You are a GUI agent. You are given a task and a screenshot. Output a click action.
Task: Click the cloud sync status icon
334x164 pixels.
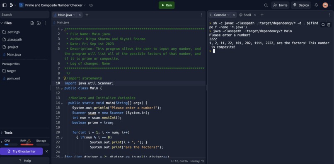91,5
